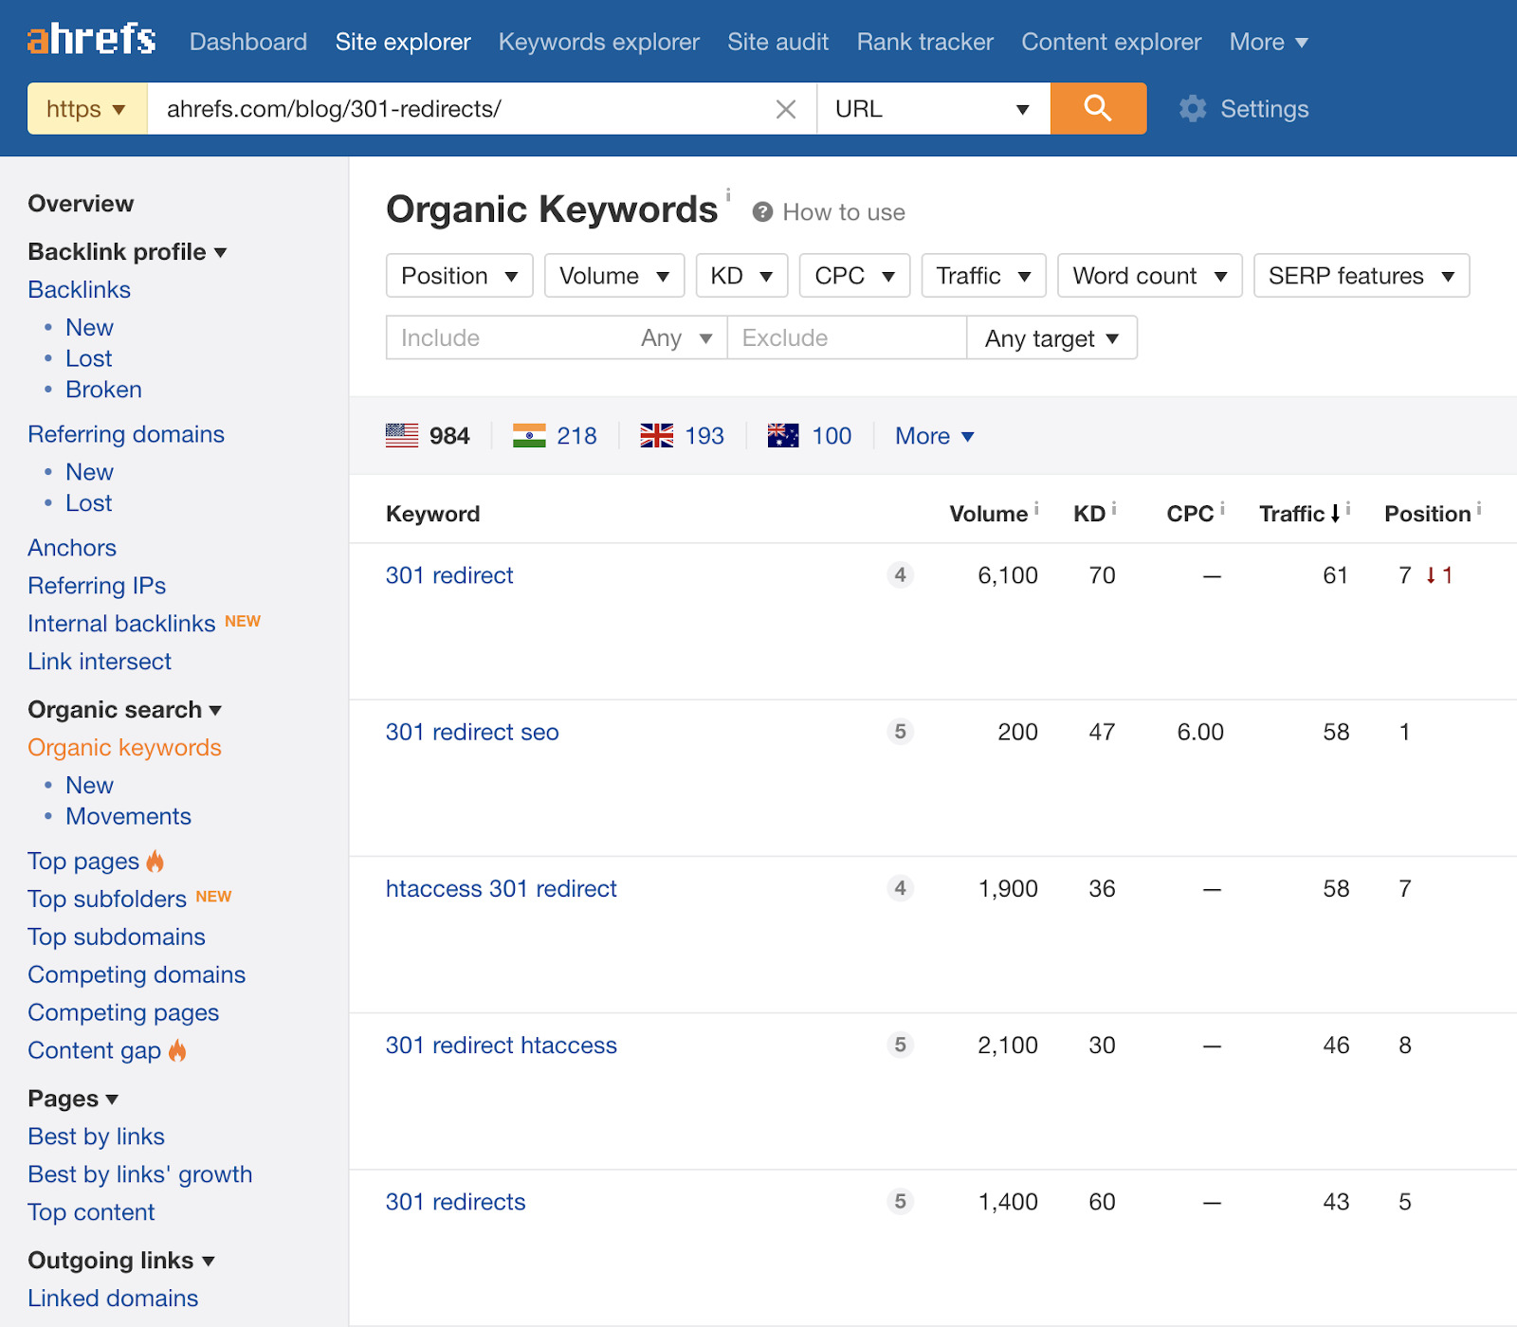
Task: Click the How to use help icon
Action: (762, 212)
